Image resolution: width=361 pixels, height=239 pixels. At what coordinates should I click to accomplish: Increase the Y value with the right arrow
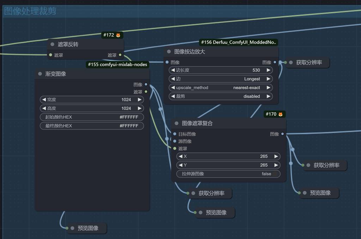[276, 165]
